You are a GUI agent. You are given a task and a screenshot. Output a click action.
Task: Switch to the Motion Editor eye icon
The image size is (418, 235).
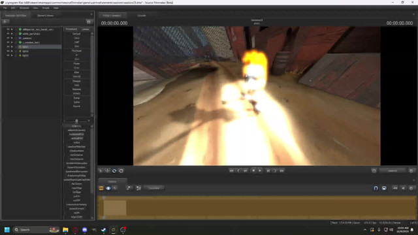108,189
